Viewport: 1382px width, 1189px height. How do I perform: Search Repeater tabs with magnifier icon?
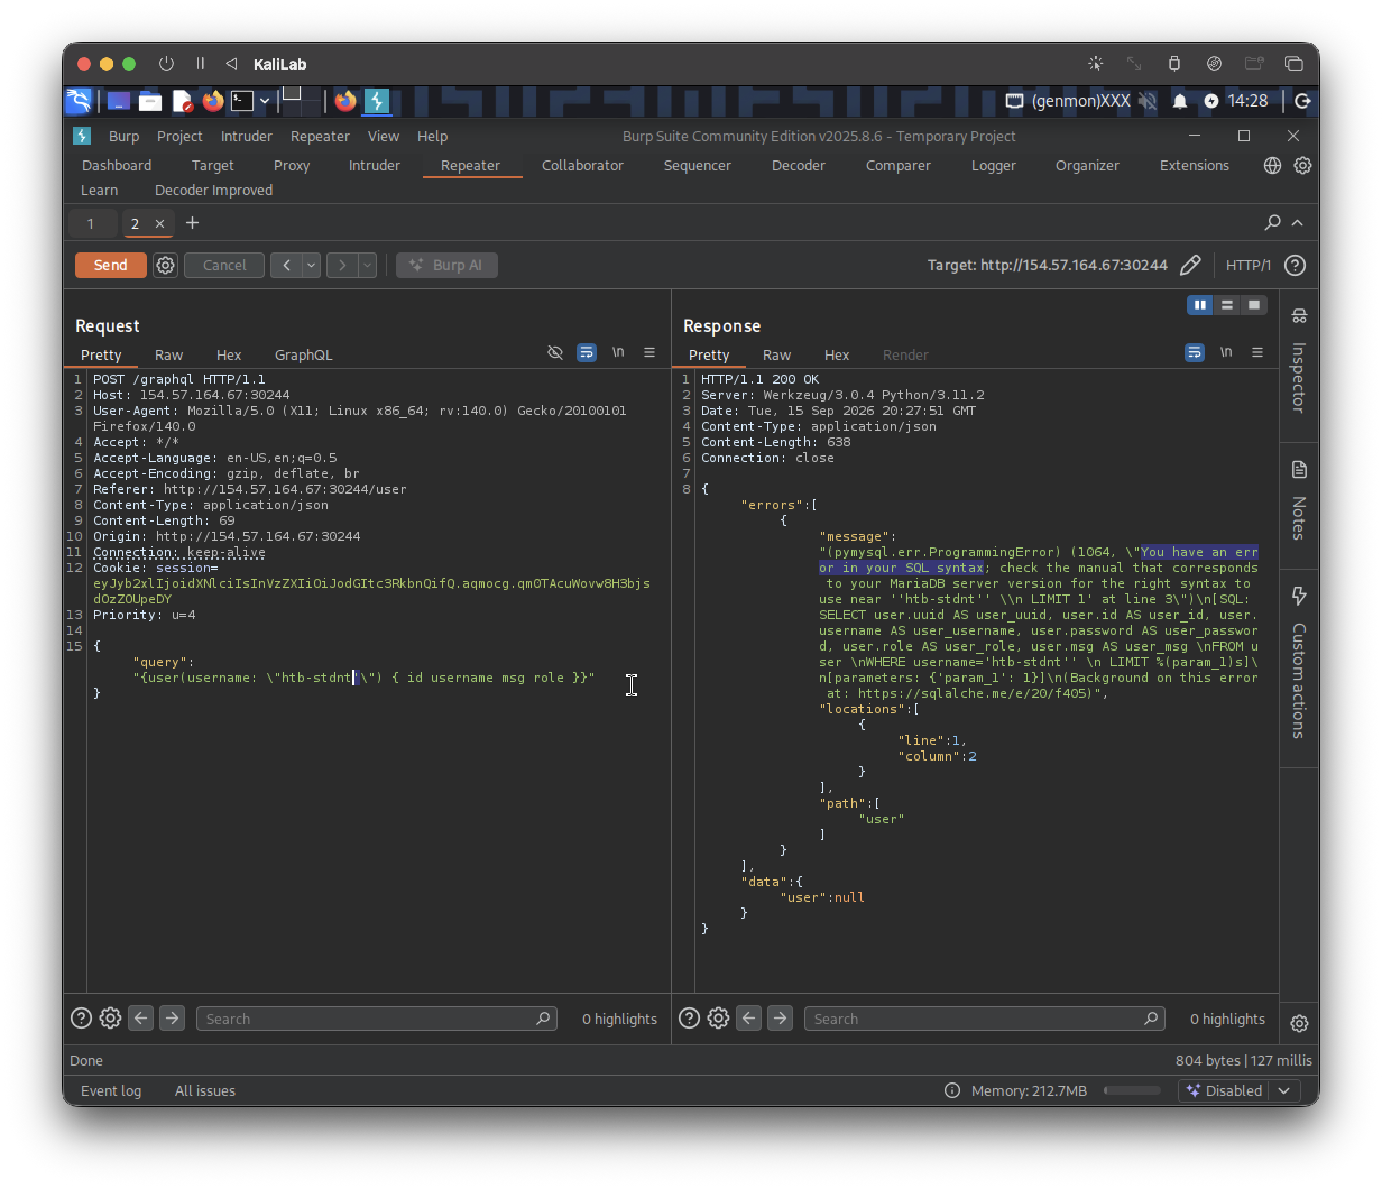[x=1272, y=223]
